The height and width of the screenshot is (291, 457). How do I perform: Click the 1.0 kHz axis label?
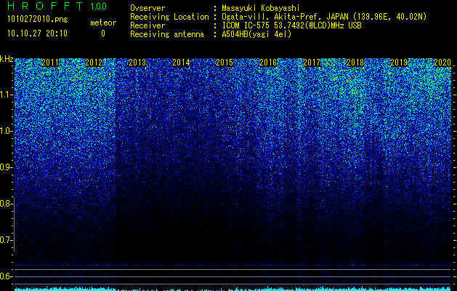[6, 131]
